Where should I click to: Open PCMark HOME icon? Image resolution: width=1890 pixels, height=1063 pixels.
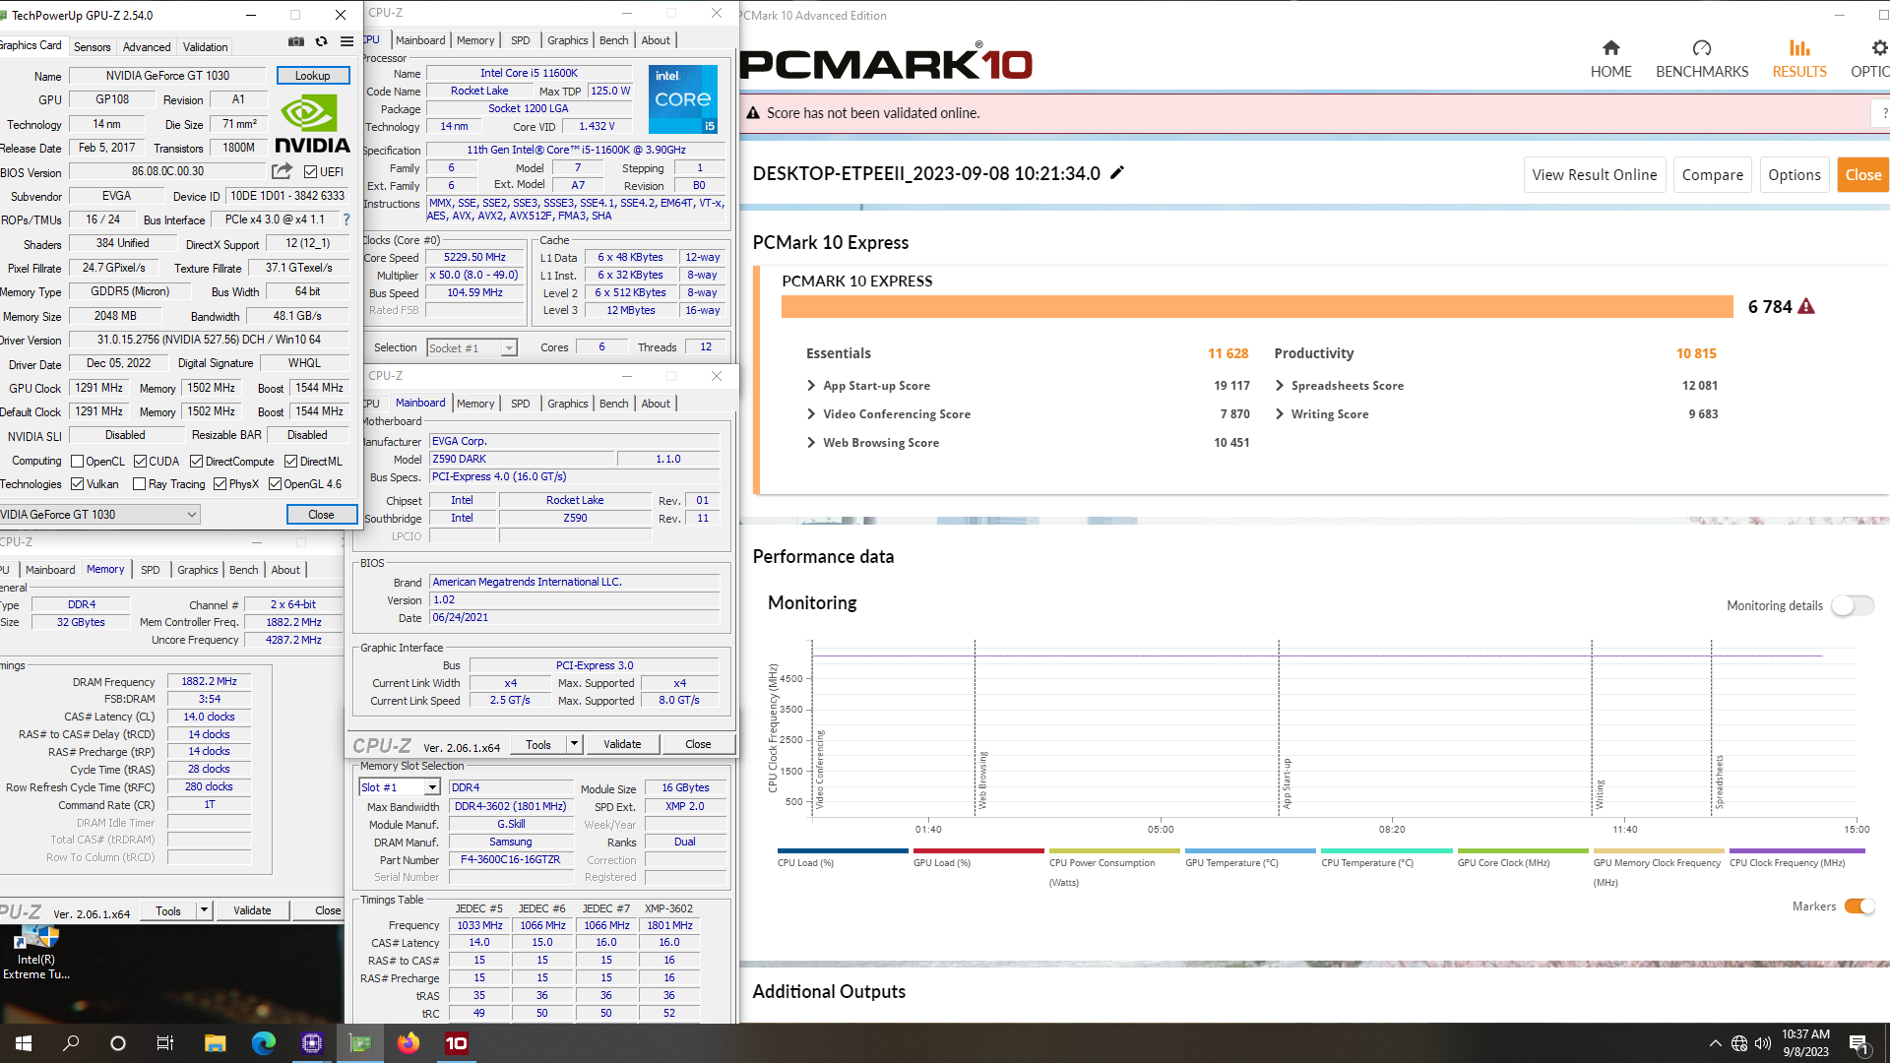click(x=1610, y=48)
